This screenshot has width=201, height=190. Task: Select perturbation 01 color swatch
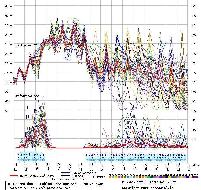(x=110, y=177)
